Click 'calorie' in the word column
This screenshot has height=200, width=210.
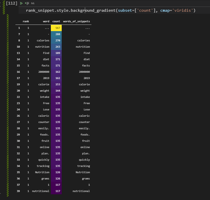click(x=44, y=84)
